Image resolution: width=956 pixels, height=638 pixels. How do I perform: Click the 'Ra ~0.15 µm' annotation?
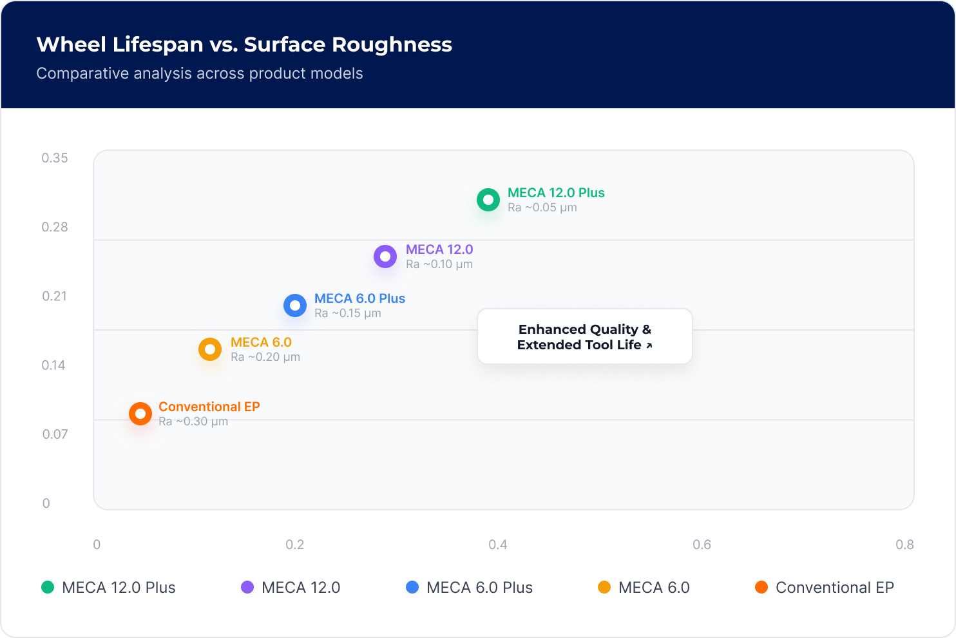click(348, 313)
